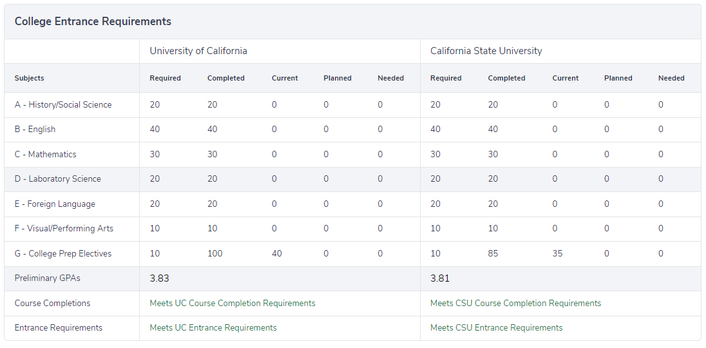Click the UC completed electives value 100
The width and height of the screenshot is (706, 348).
[x=215, y=253]
